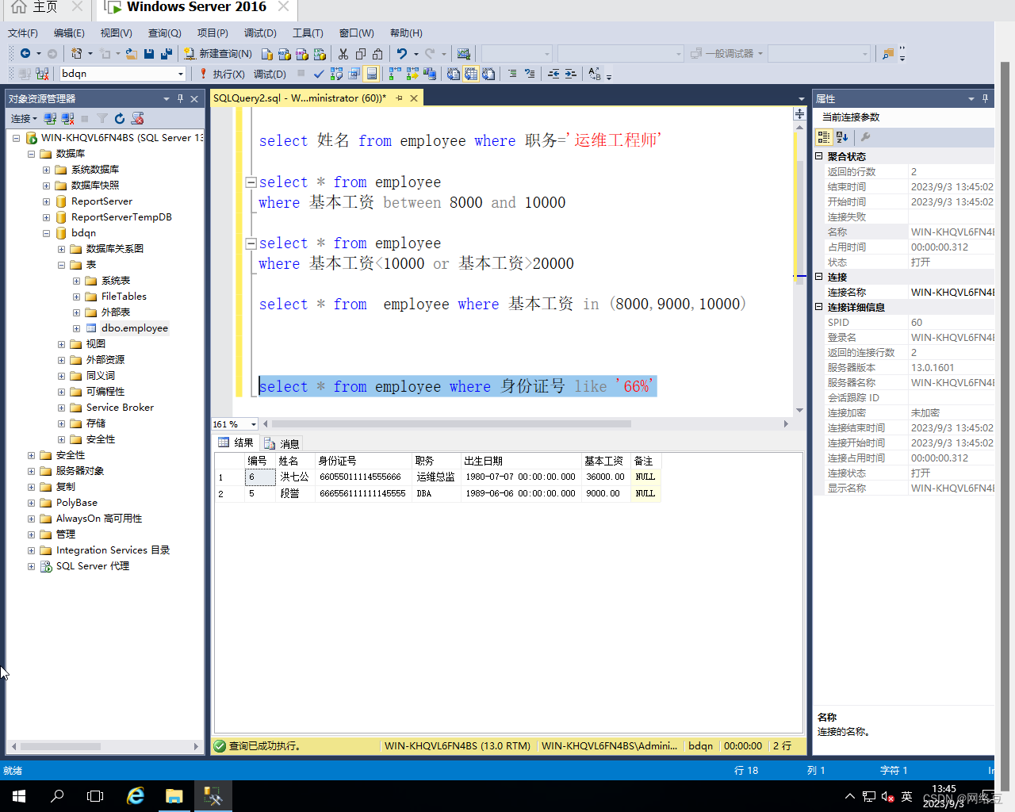The image size is (1015, 812).
Task: Click the activity monitor icon
Action: pyautogui.click(x=464, y=53)
